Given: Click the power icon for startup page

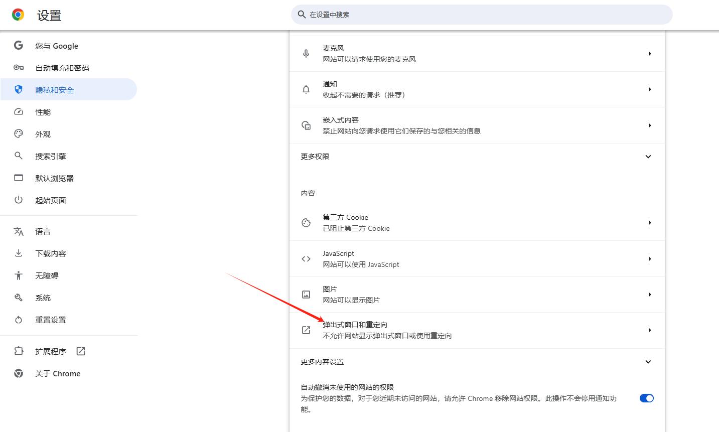Looking at the screenshot, I should pos(19,200).
